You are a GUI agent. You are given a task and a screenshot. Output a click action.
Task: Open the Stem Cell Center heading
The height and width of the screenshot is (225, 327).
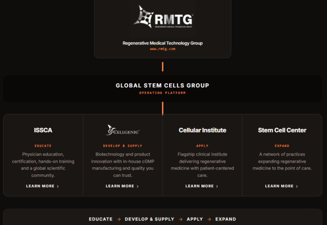tap(282, 130)
